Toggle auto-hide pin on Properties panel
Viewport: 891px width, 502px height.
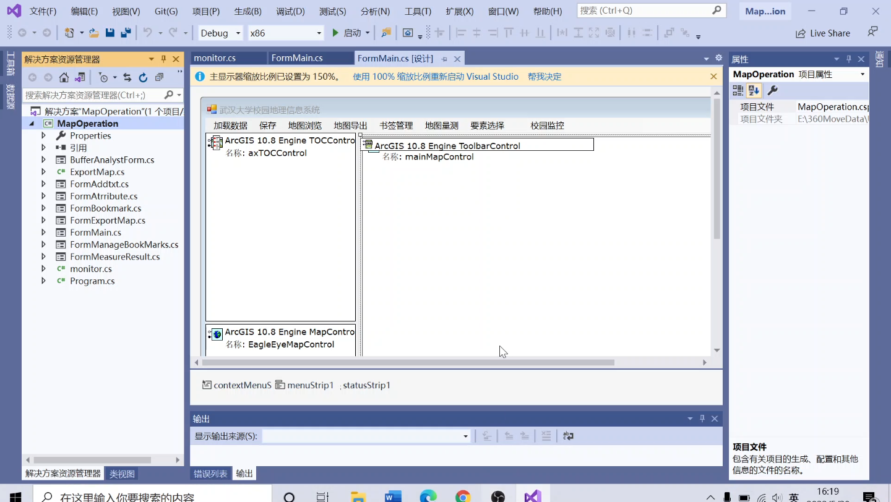(849, 59)
